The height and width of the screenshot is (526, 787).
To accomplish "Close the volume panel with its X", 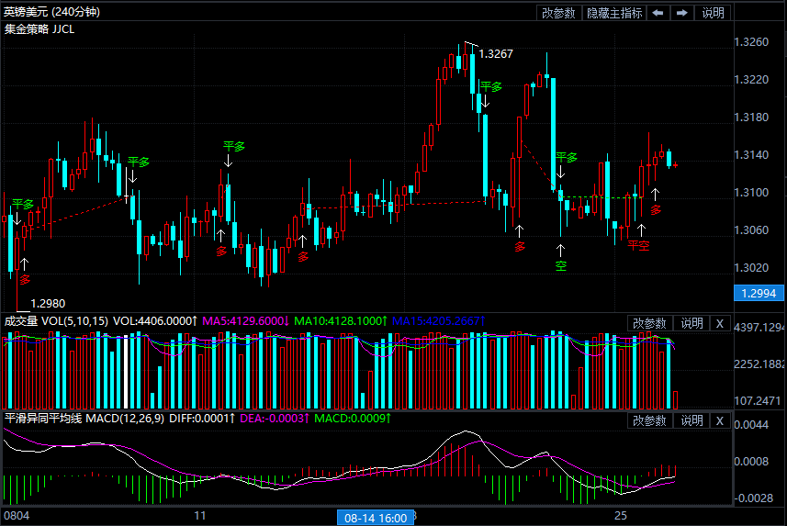I will tap(719, 323).
